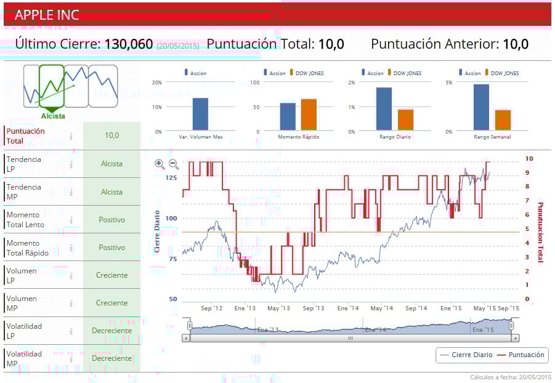555x383 pixels.
Task: Open info icon for Volumen LP
Action: point(71,275)
